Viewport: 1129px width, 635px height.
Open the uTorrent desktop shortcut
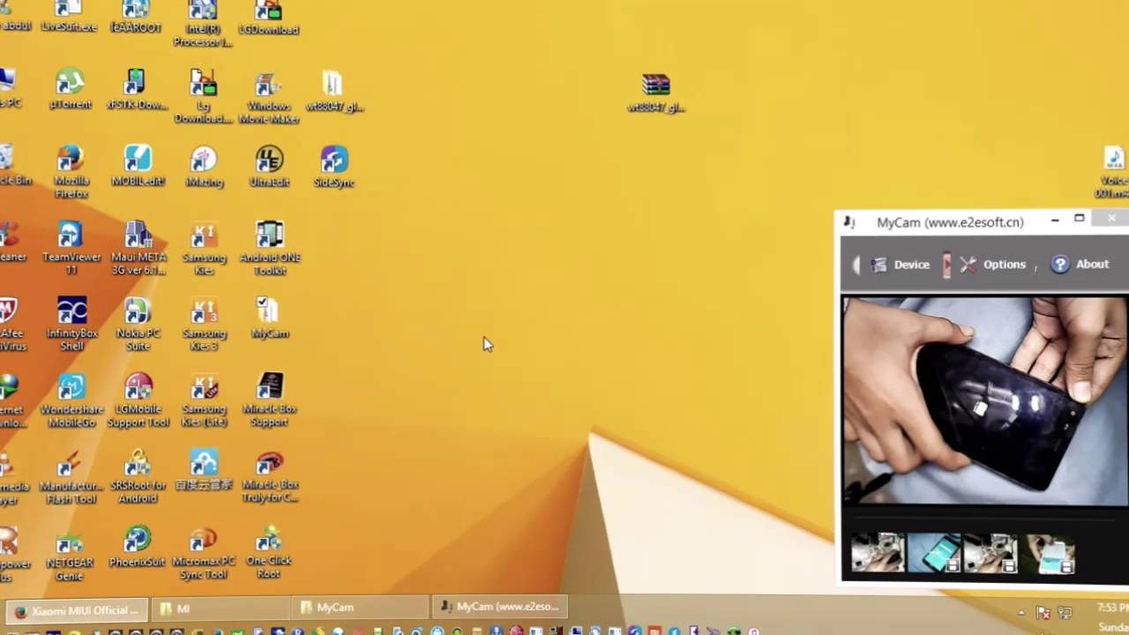(70, 90)
